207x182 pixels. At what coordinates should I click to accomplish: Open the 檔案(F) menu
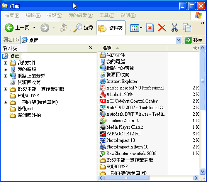tap(12, 15)
